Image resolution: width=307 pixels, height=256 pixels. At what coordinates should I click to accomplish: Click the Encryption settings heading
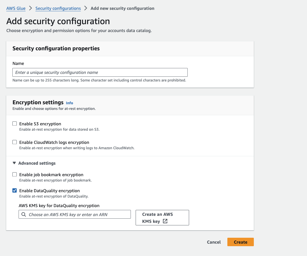[38, 102]
